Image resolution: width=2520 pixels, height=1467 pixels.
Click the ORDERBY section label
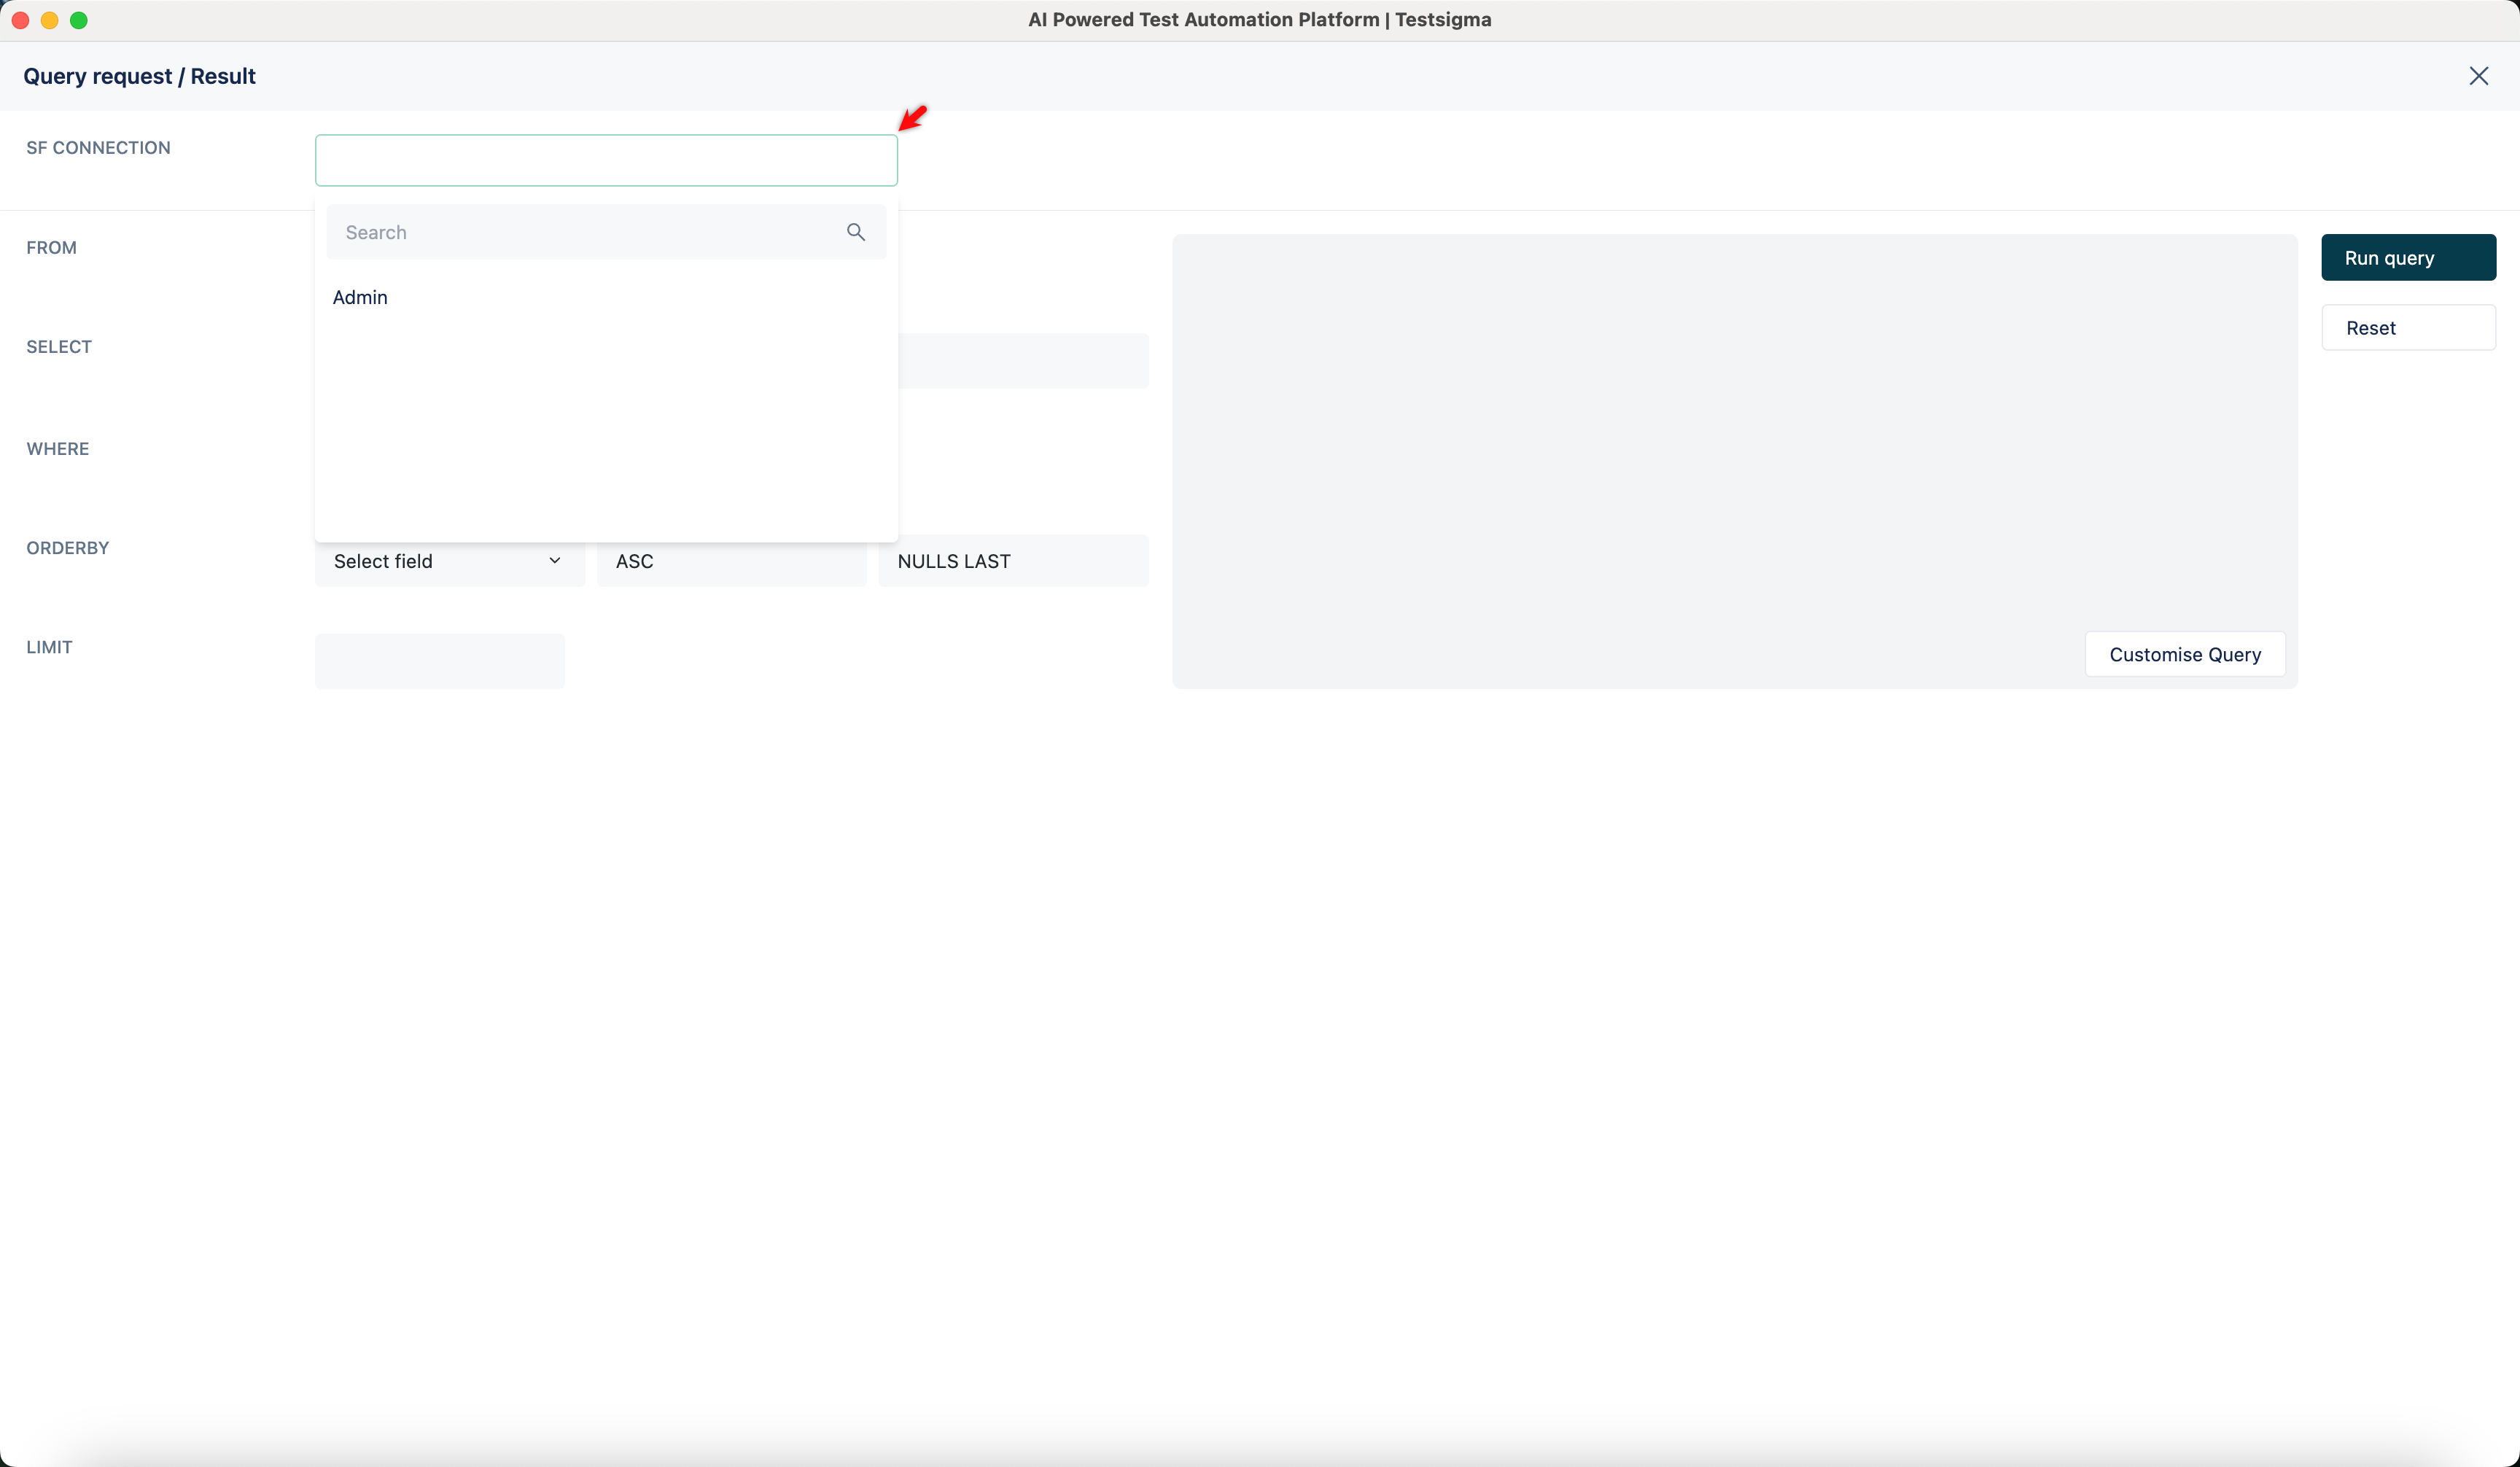[x=67, y=547]
